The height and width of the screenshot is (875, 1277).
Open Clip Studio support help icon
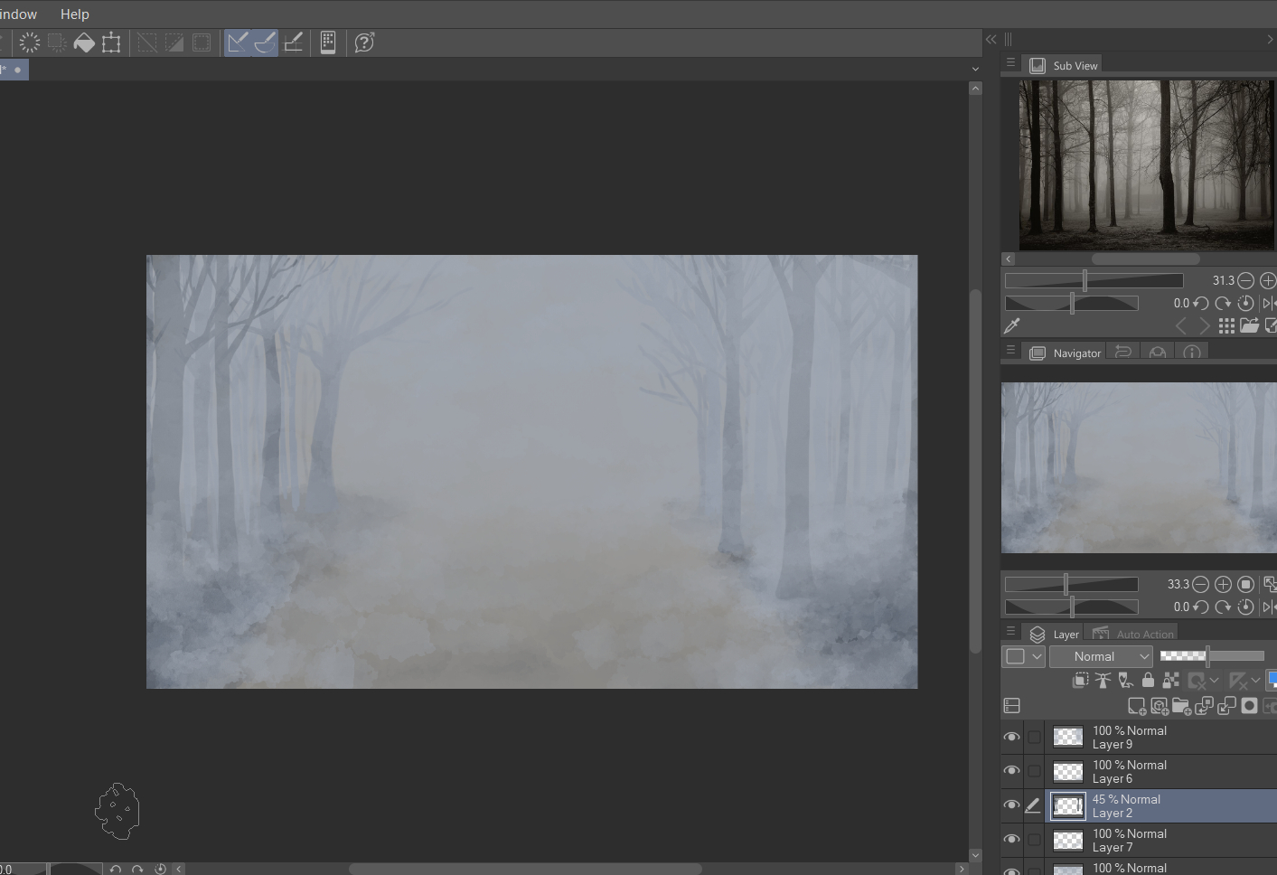pyautogui.click(x=364, y=42)
